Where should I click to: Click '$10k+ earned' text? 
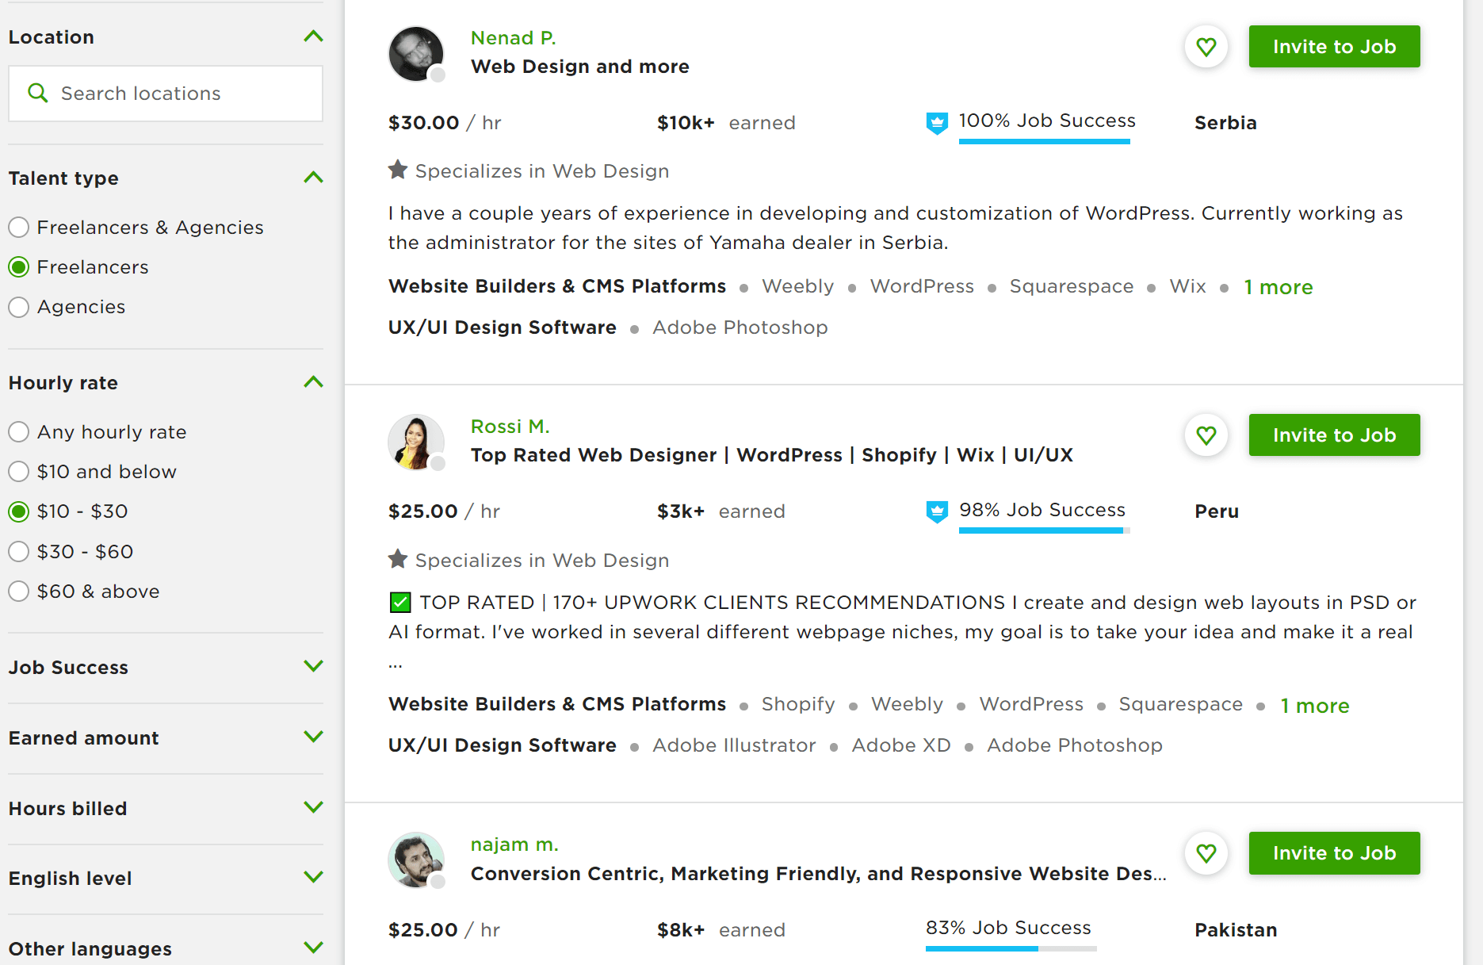coord(726,123)
